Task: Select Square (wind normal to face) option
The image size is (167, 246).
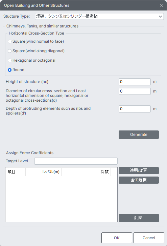Action: click(x=10, y=41)
